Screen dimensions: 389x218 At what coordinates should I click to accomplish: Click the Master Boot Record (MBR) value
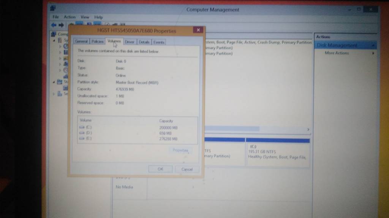tap(137, 83)
